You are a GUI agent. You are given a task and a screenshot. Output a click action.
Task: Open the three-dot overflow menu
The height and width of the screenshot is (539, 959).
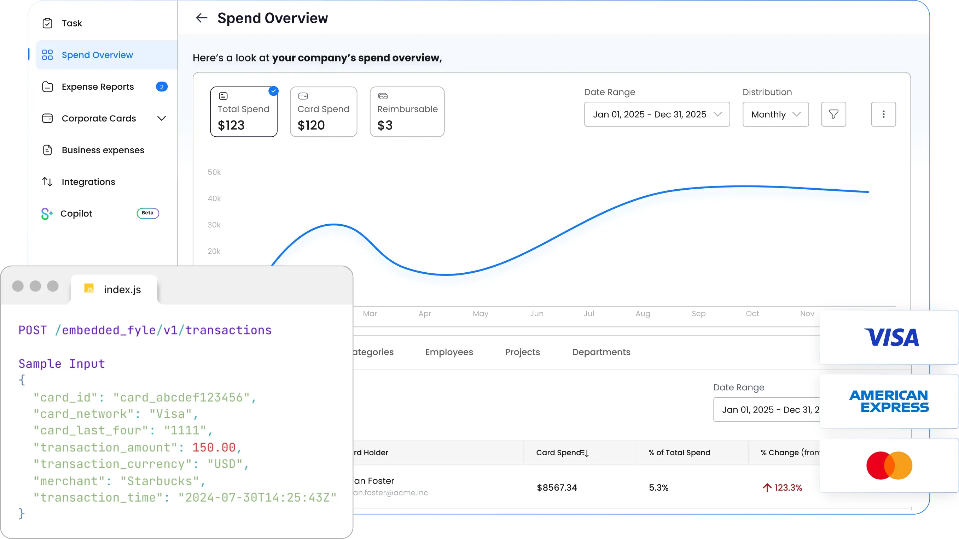(x=884, y=114)
